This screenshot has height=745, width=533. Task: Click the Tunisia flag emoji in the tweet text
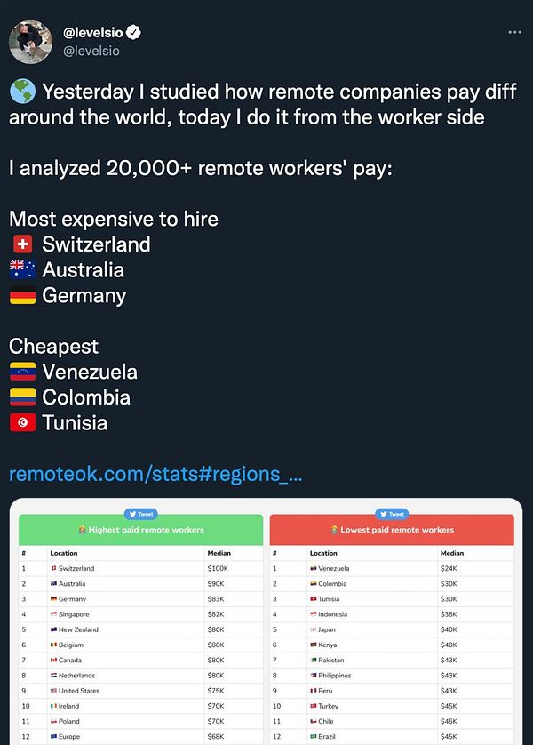coord(22,423)
